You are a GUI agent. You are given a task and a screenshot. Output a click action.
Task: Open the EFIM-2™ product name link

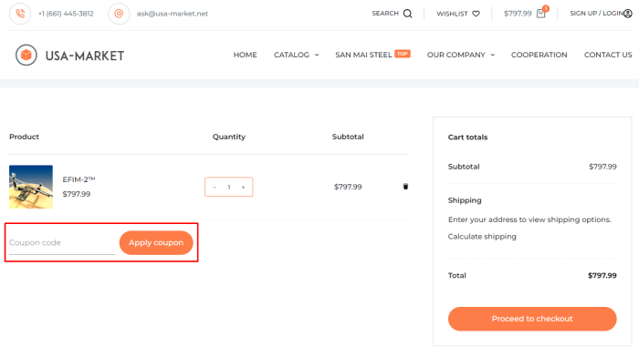(x=79, y=179)
